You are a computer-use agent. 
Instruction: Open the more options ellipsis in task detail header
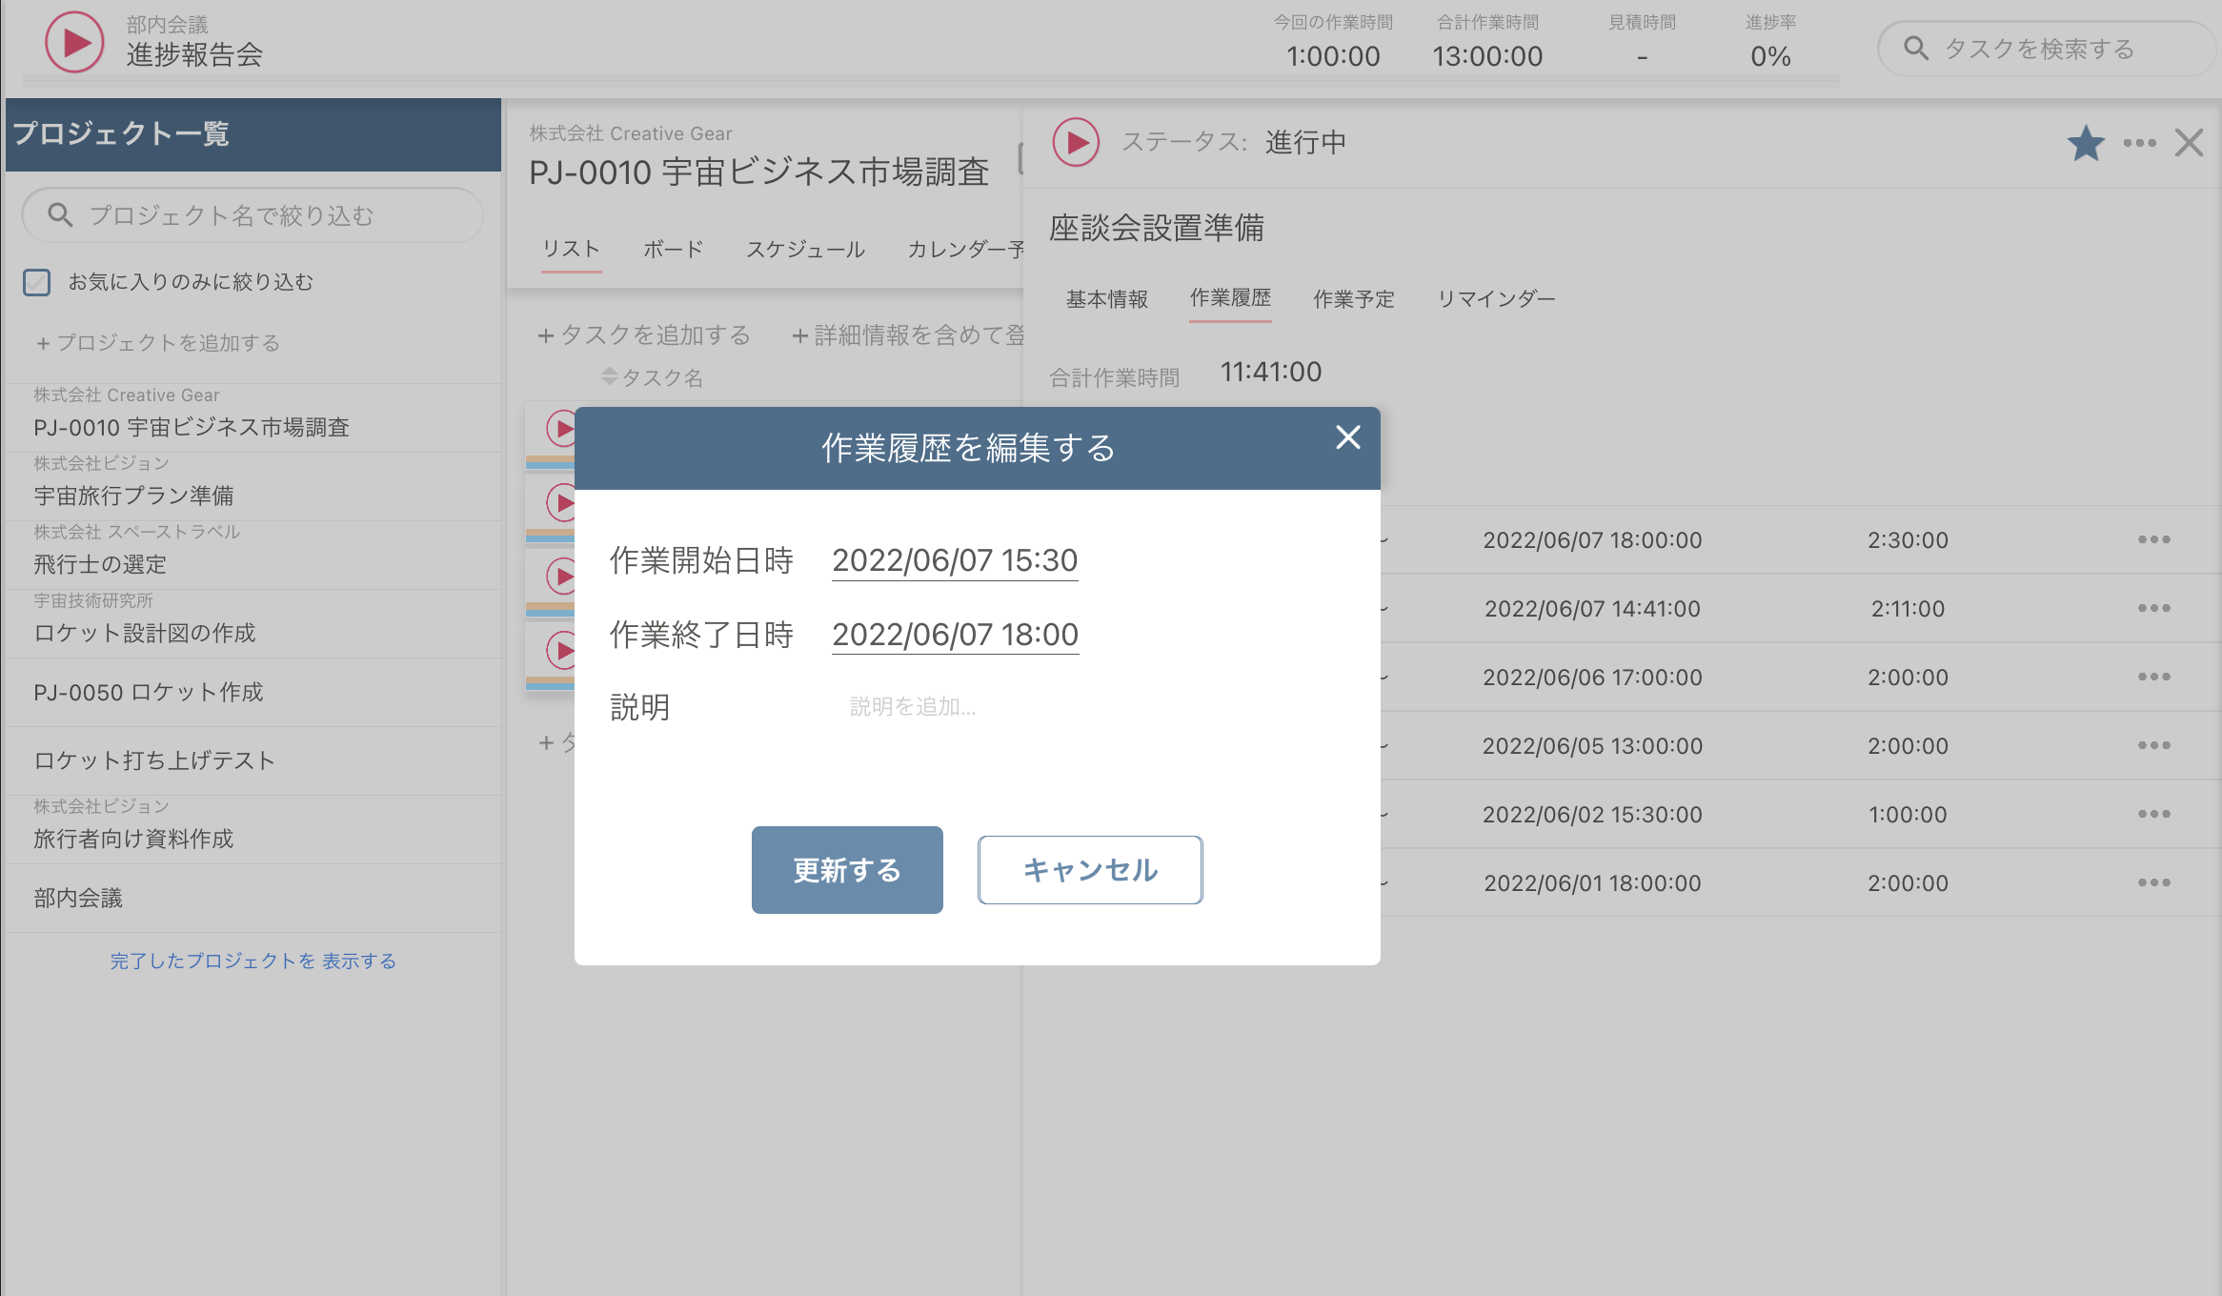pos(2140,143)
